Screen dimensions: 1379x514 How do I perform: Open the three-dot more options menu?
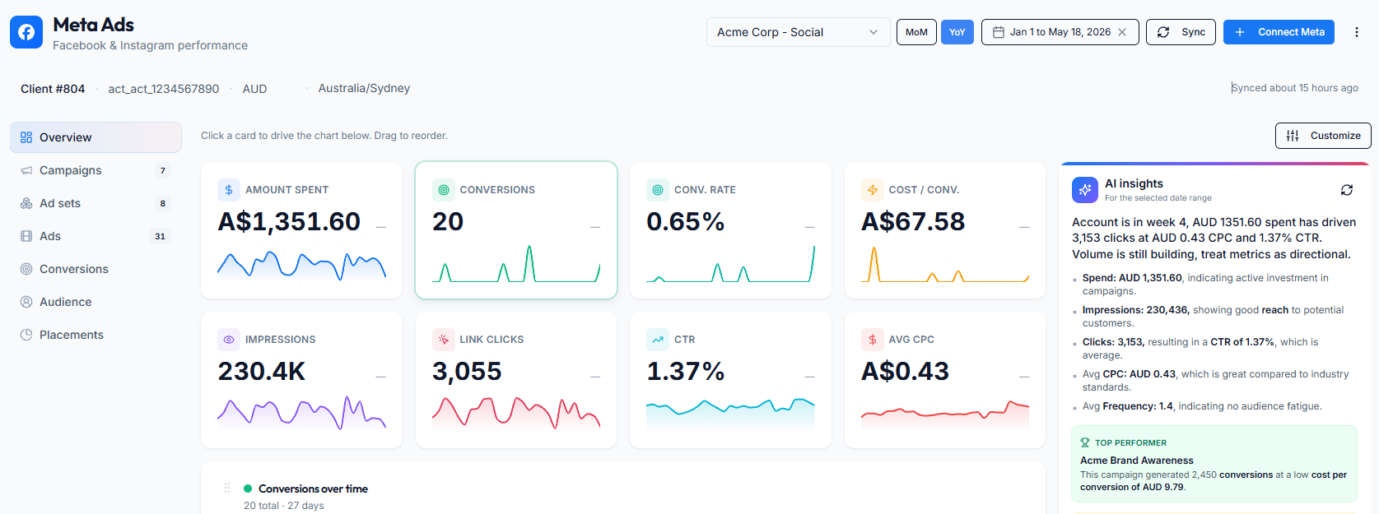(1357, 32)
